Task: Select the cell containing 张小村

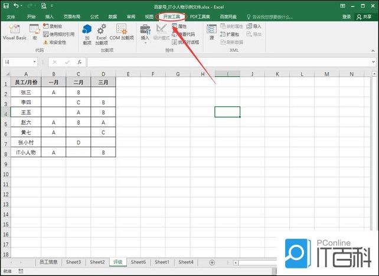Action: coord(26,142)
